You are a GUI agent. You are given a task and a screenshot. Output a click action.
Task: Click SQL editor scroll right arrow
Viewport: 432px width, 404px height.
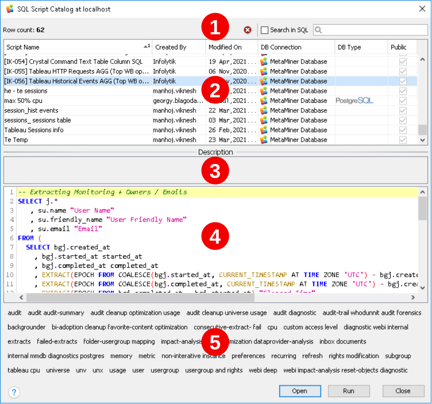tap(413, 298)
